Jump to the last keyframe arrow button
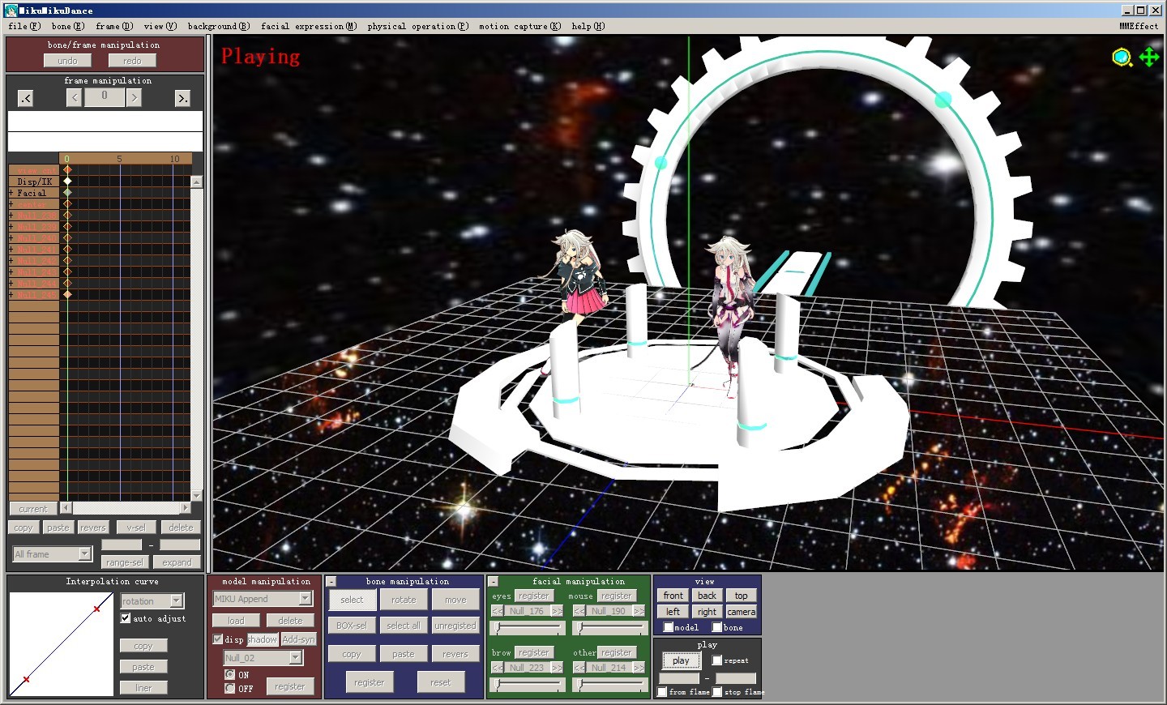Viewport: 1167px width, 705px height. (x=182, y=98)
